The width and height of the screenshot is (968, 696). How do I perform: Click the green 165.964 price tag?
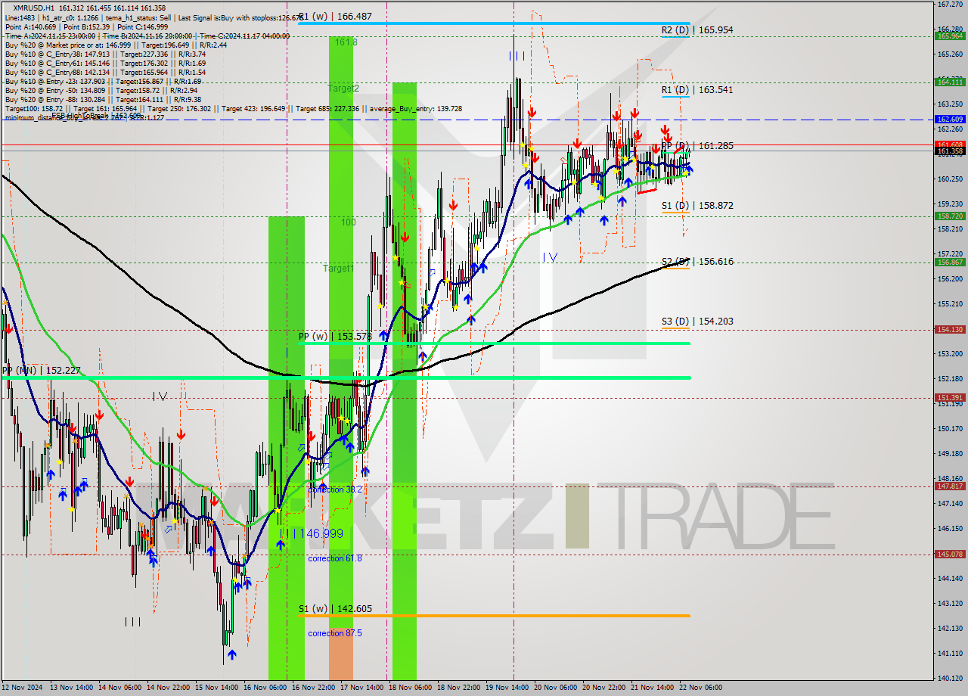[950, 36]
